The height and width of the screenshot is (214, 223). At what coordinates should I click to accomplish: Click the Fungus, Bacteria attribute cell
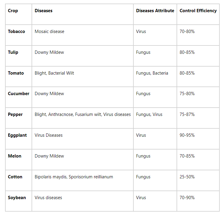152,73
